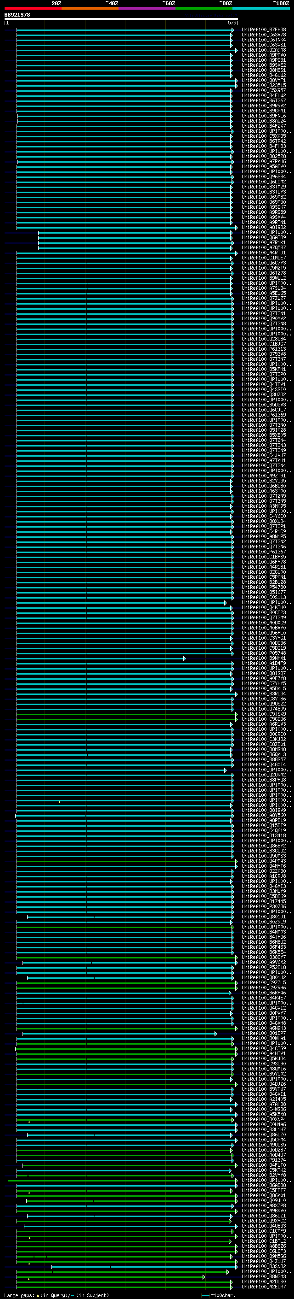The width and height of the screenshot is (294, 1299).
Task: Click the red 20% identity legend segment
Action: click(33, 8)
